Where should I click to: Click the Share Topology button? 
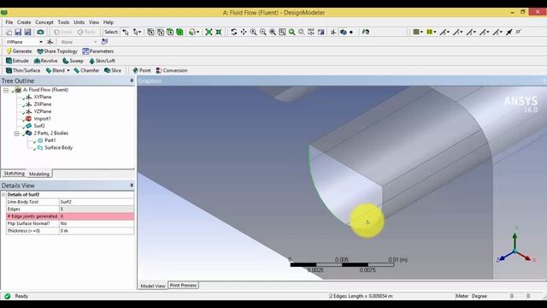coord(57,51)
